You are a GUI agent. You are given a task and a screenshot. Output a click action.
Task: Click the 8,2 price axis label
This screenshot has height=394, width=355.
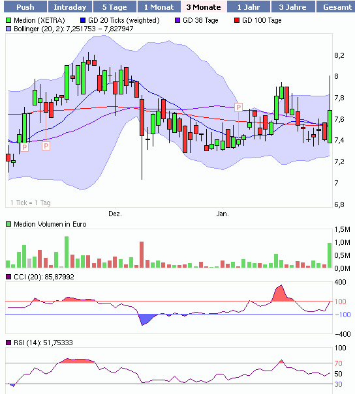tap(339, 55)
